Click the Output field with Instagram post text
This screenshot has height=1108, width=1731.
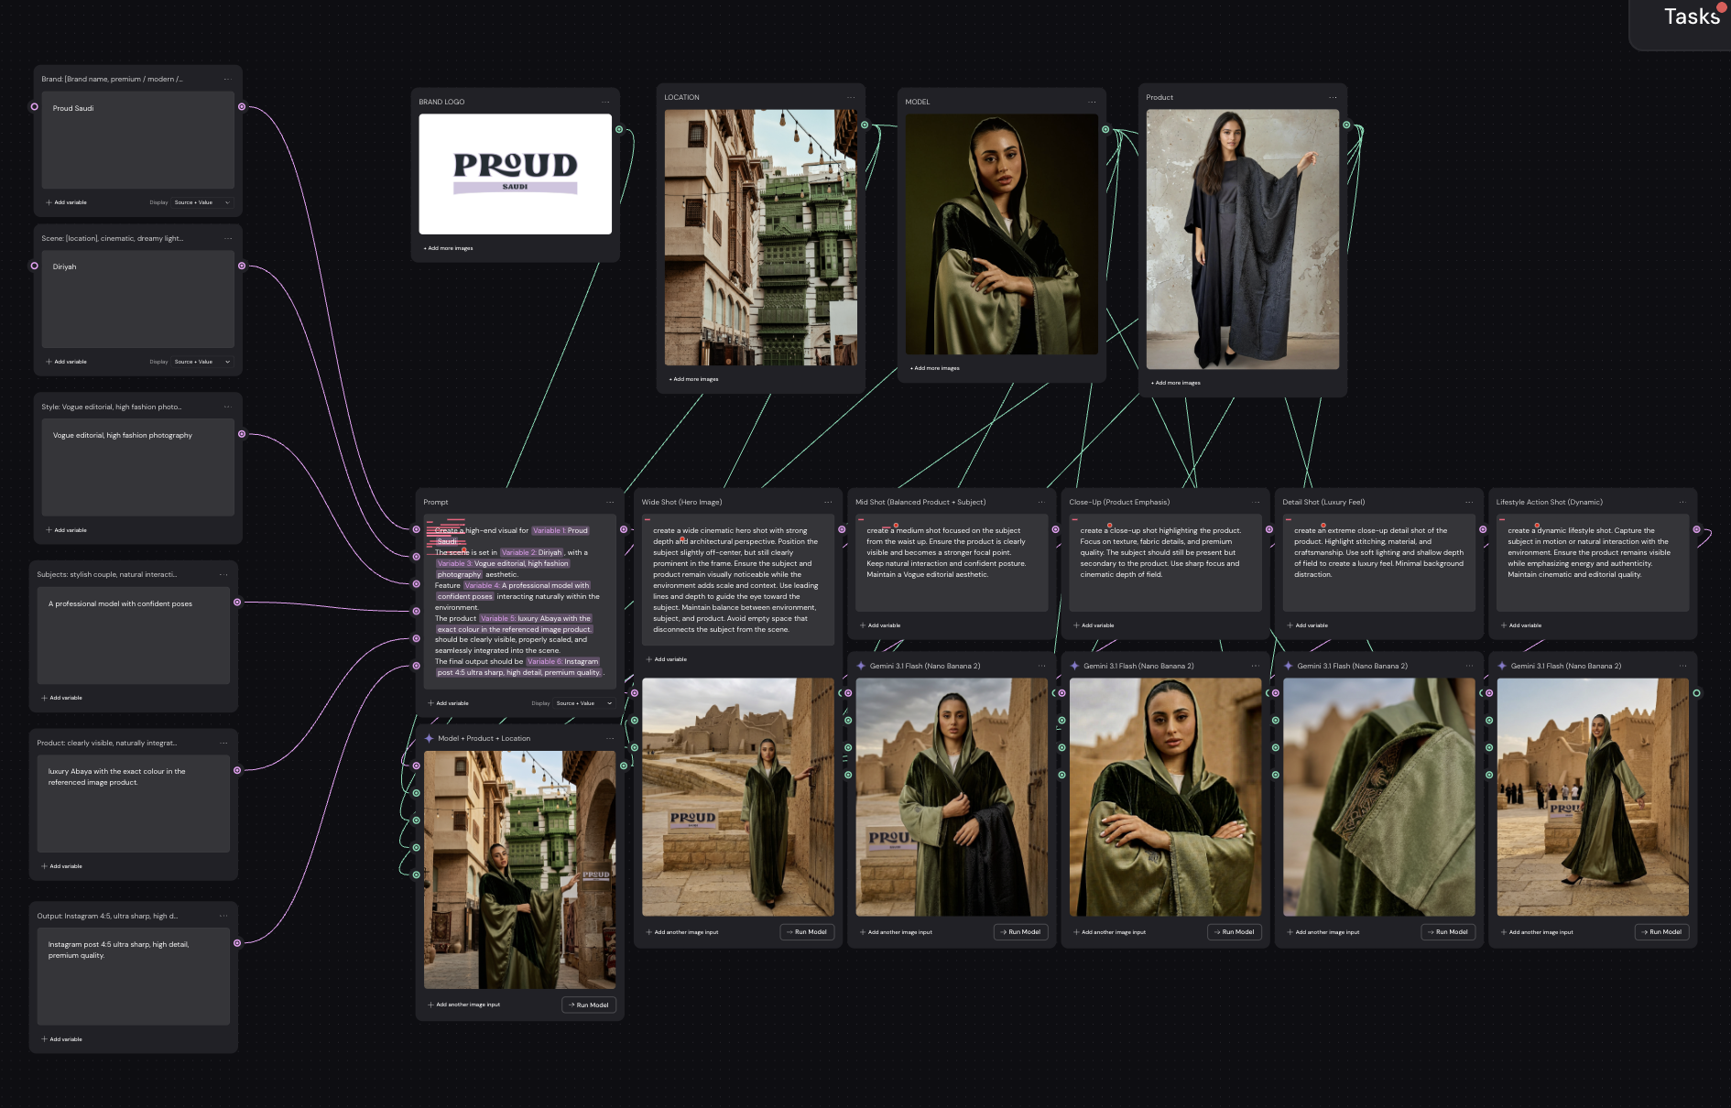pos(134,977)
